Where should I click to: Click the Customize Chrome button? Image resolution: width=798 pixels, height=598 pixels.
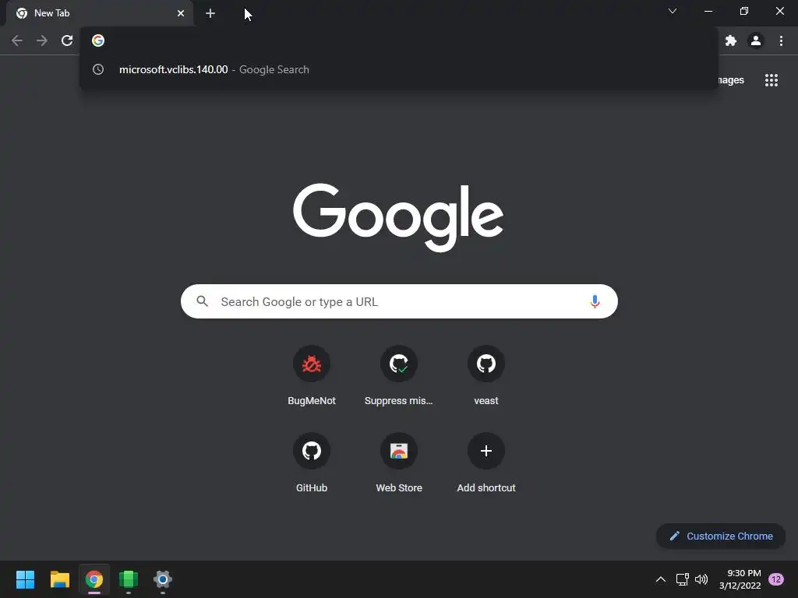[721, 536]
